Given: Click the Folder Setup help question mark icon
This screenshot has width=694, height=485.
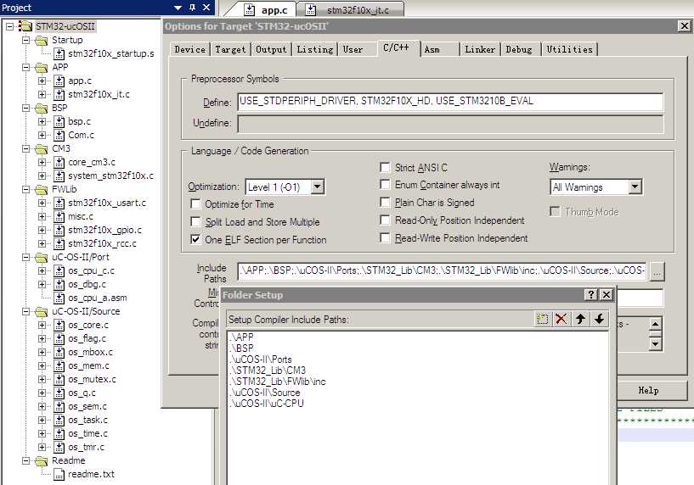Looking at the screenshot, I should (x=591, y=294).
